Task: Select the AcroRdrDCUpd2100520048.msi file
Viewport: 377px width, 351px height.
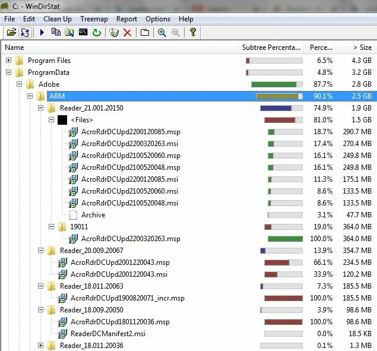Action: [129, 203]
